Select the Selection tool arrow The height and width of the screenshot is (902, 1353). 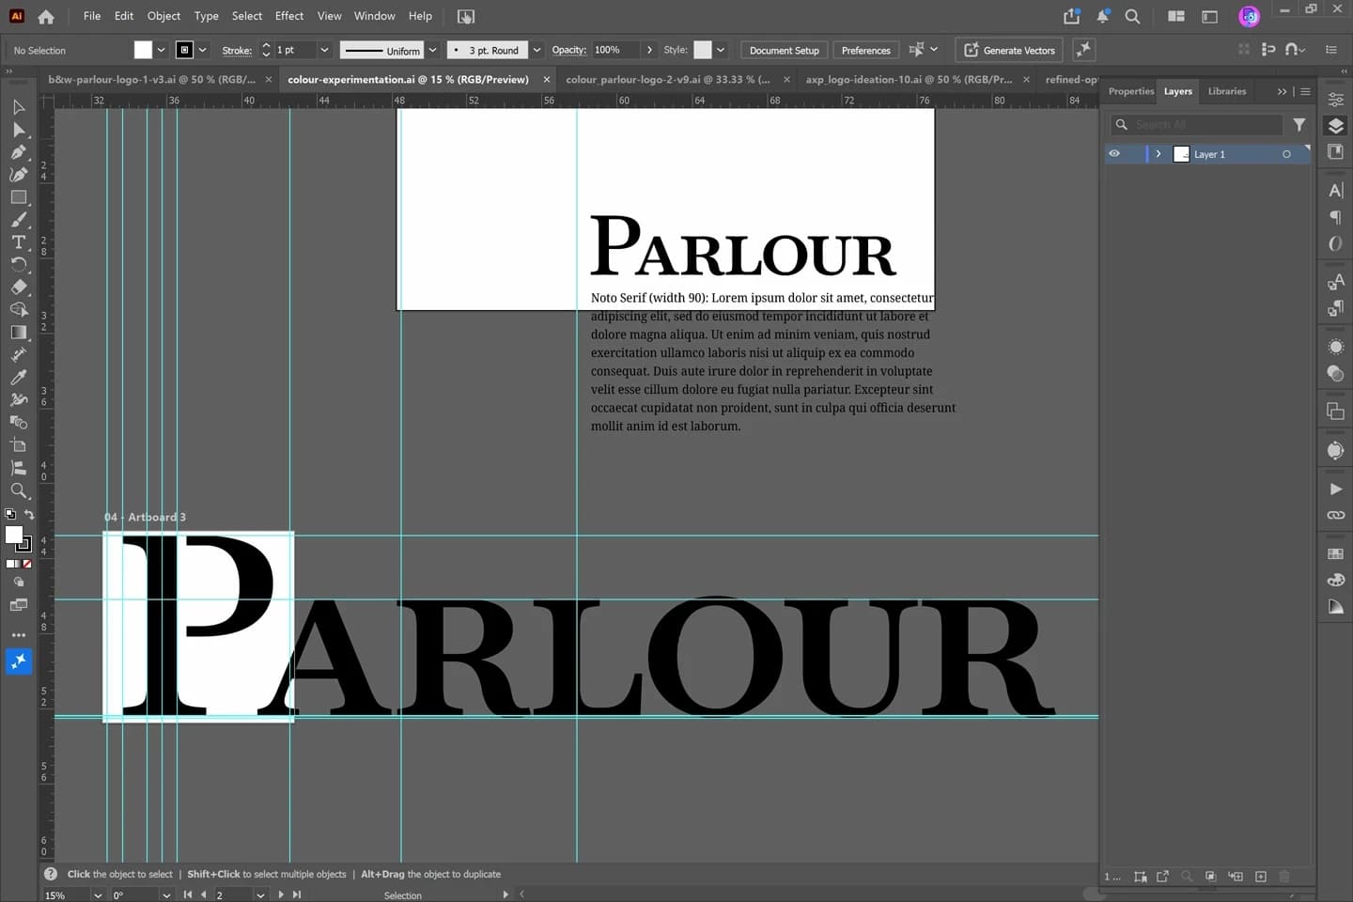tap(18, 107)
